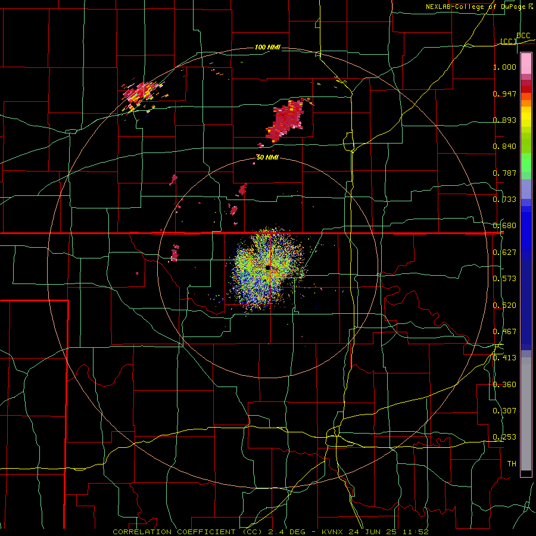Click the 0.787 scale value
The height and width of the screenshot is (536, 536).
click(x=504, y=173)
